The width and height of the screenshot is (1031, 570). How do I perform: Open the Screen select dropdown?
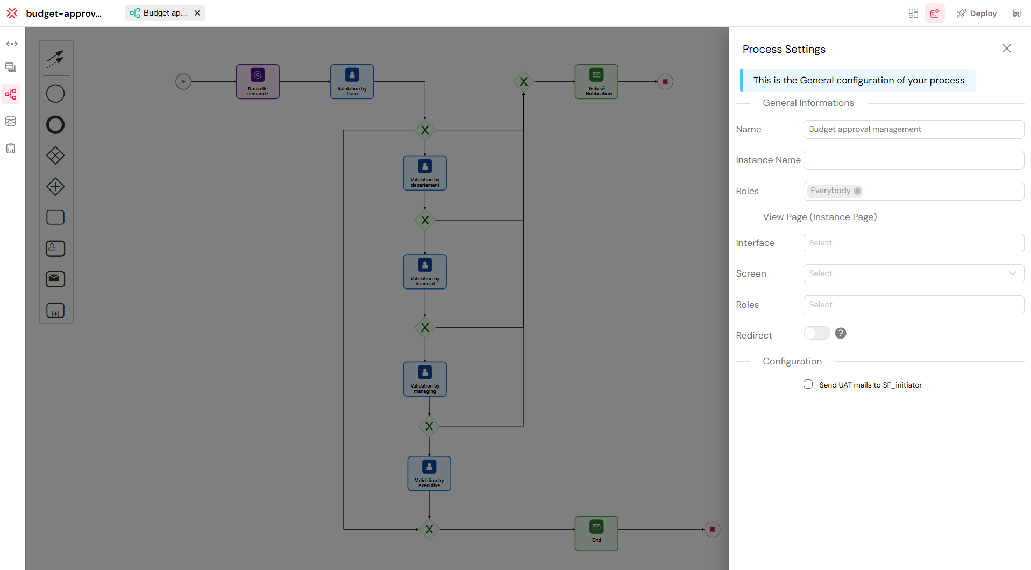pos(913,273)
